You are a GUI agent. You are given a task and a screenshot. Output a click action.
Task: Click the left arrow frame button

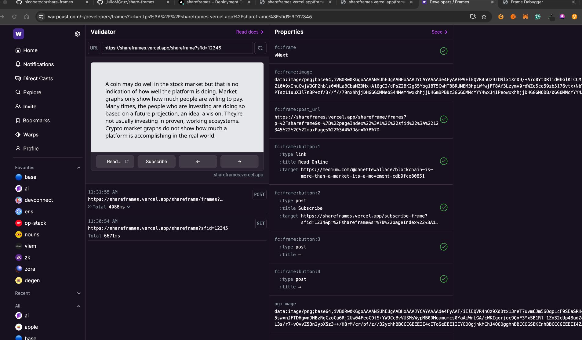(x=198, y=161)
